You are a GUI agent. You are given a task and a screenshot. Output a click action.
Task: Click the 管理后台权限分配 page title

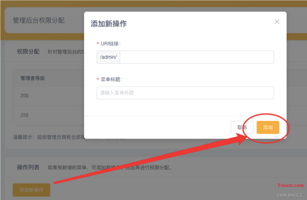tap(39, 20)
